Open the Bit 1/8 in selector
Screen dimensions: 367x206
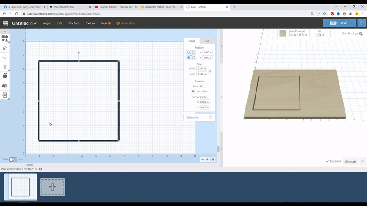[320, 33]
